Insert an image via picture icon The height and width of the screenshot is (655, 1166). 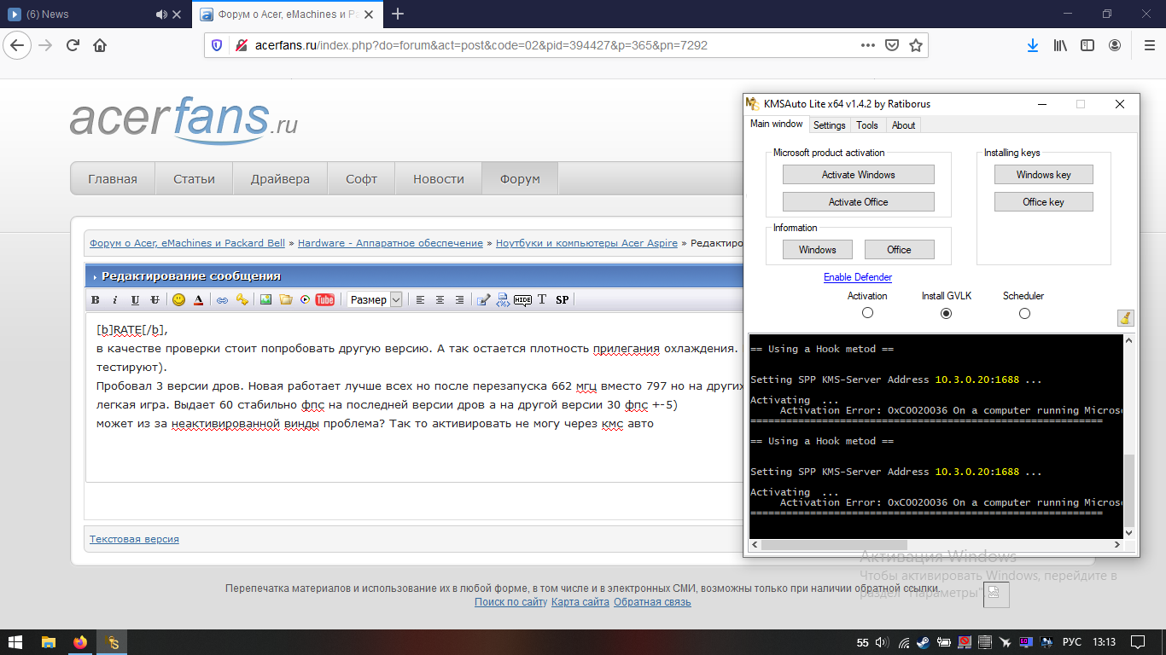pyautogui.click(x=265, y=300)
